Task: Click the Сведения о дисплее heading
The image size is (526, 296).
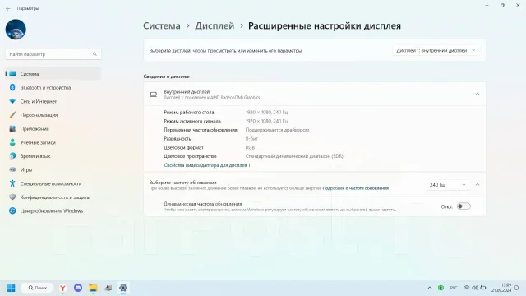Action: click(x=166, y=76)
